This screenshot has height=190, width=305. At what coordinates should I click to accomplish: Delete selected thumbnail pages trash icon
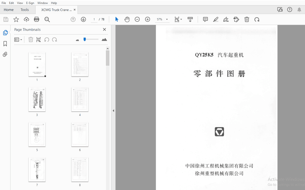click(x=30, y=40)
